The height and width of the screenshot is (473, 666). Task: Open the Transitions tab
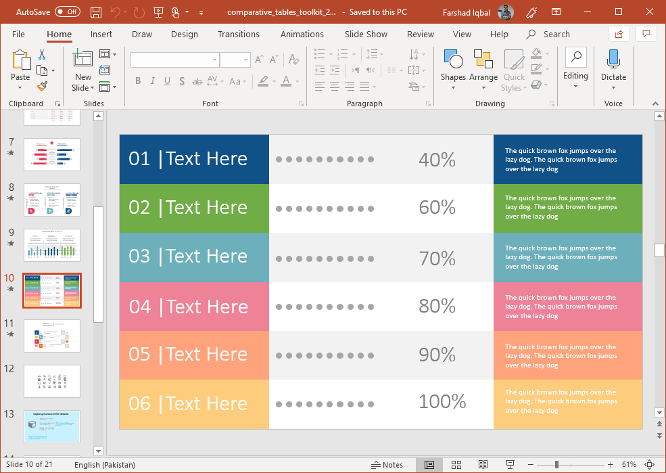tap(238, 34)
